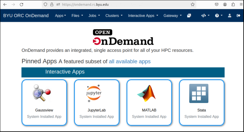Image resolution: width=244 pixels, height=132 pixels.
Task: Open the Help question mark menu
Action: click(219, 16)
